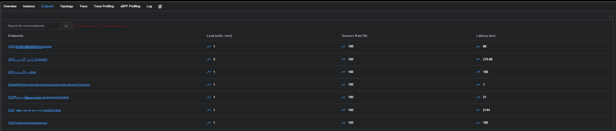Open the copy dashboard icon after Log tab
Image resolution: width=616 pixels, height=131 pixels.
pyautogui.click(x=160, y=6)
